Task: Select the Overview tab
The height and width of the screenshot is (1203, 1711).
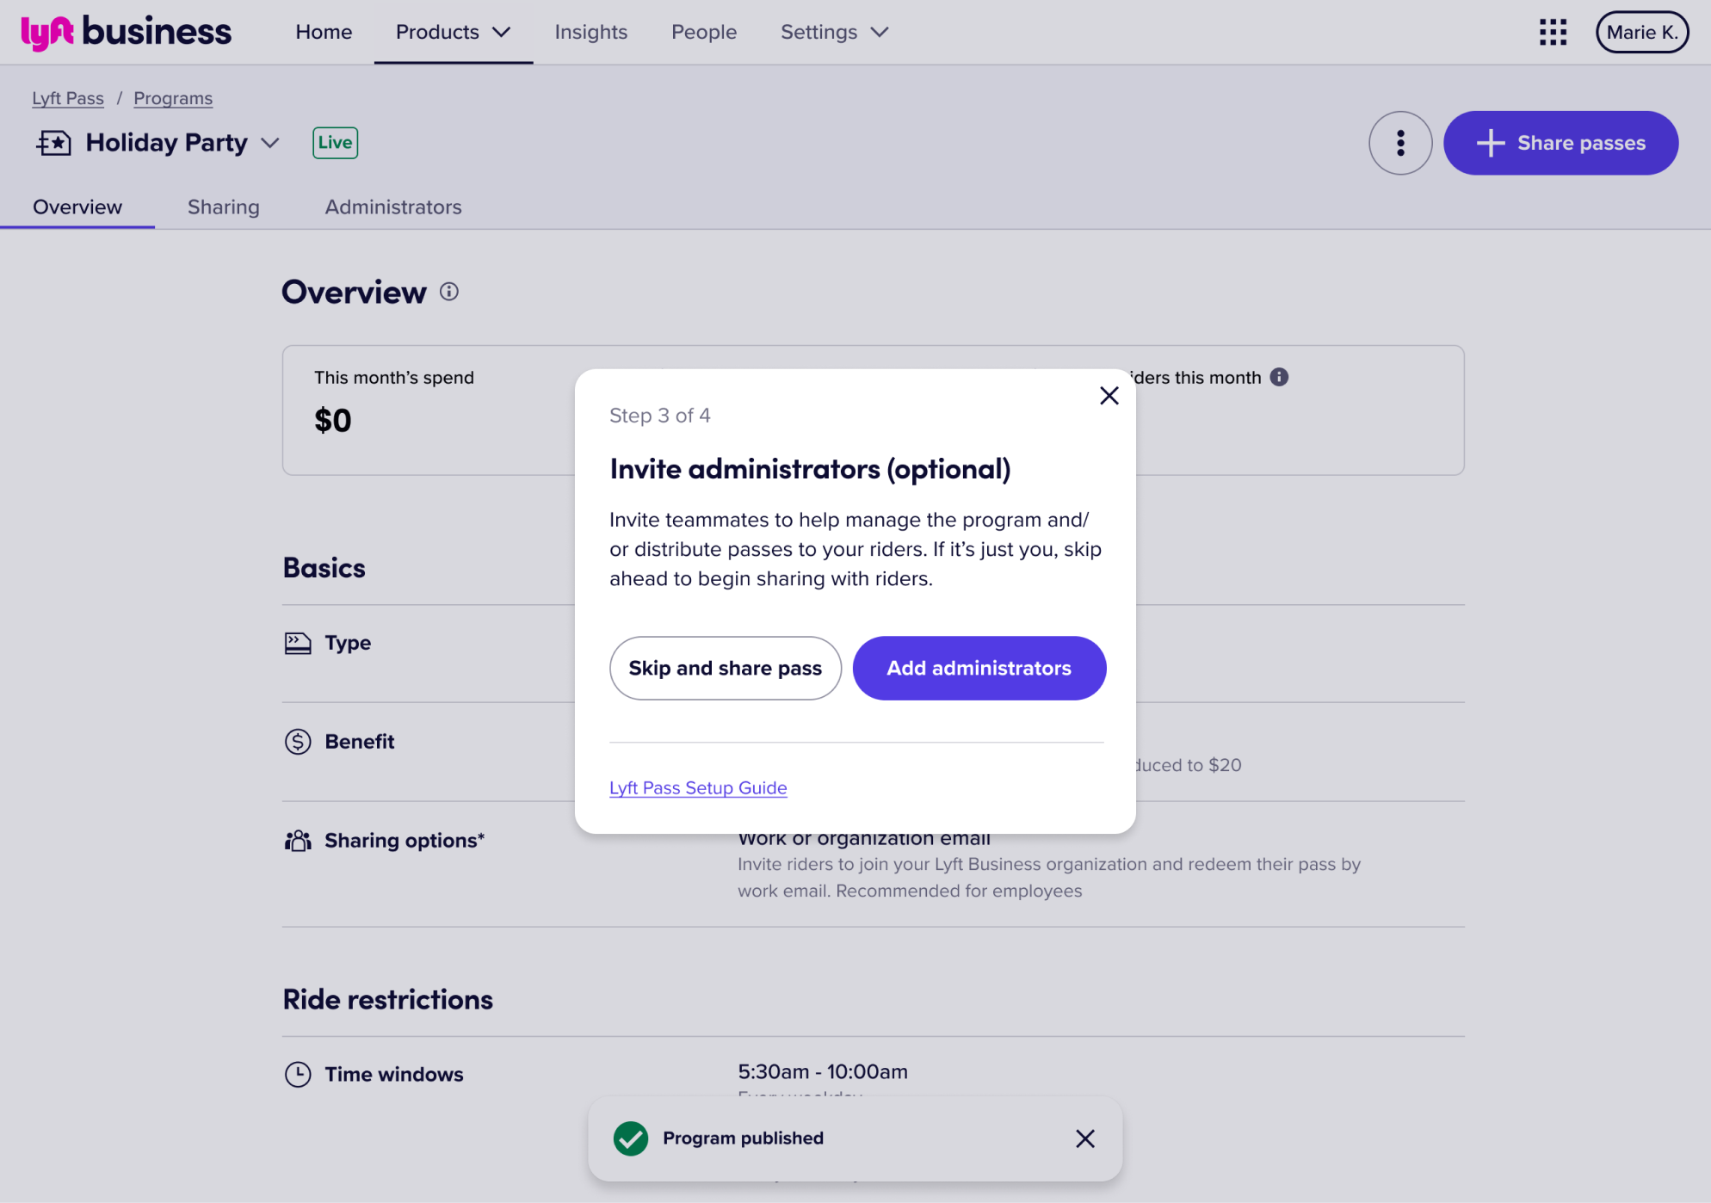Action: coord(77,207)
